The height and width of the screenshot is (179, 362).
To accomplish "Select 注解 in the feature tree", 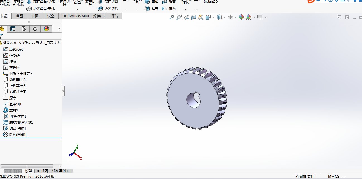I will coord(10,61).
